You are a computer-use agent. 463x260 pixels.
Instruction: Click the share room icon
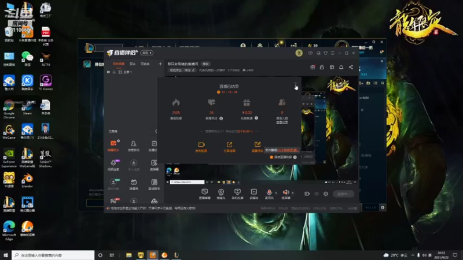pos(351,67)
